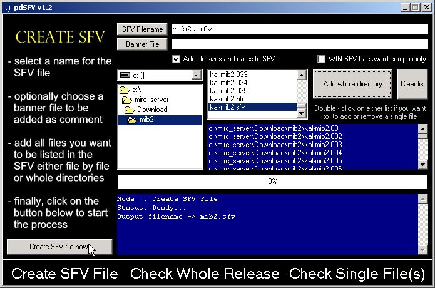Switch to Check Whole Release mode
This screenshot has height=288, width=435.
(x=205, y=274)
